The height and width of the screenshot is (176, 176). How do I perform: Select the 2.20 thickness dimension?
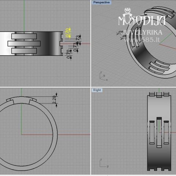[54, 100]
